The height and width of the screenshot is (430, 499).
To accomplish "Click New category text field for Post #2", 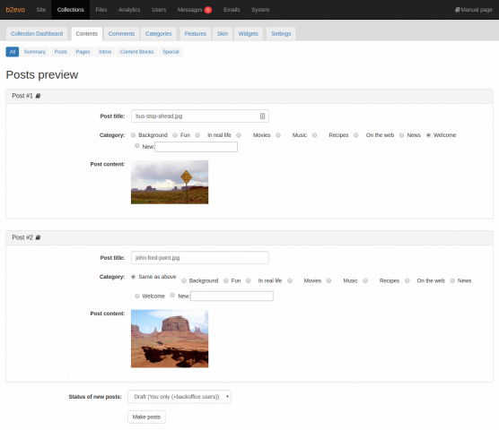I will tap(232, 297).
